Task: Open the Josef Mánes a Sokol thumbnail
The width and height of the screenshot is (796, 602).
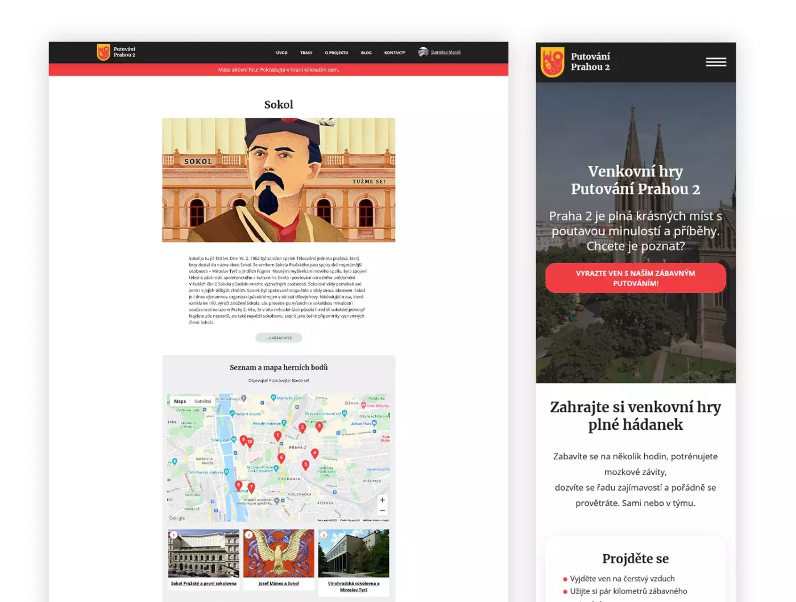Action: point(279,554)
